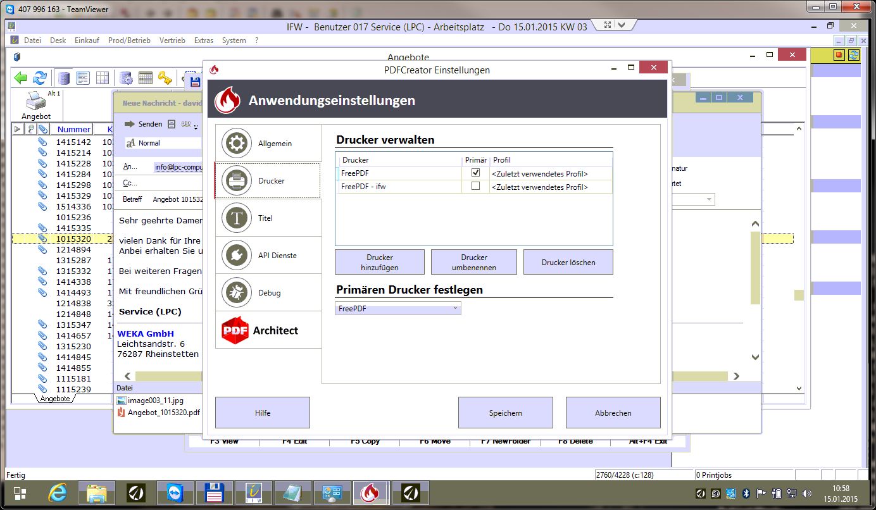
Task: Open the Vertrieb menu
Action: 172,40
